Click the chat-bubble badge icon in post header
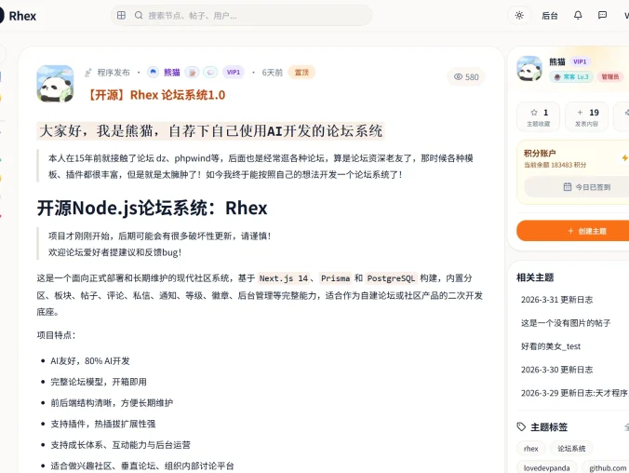This screenshot has height=473, width=629. click(x=210, y=73)
